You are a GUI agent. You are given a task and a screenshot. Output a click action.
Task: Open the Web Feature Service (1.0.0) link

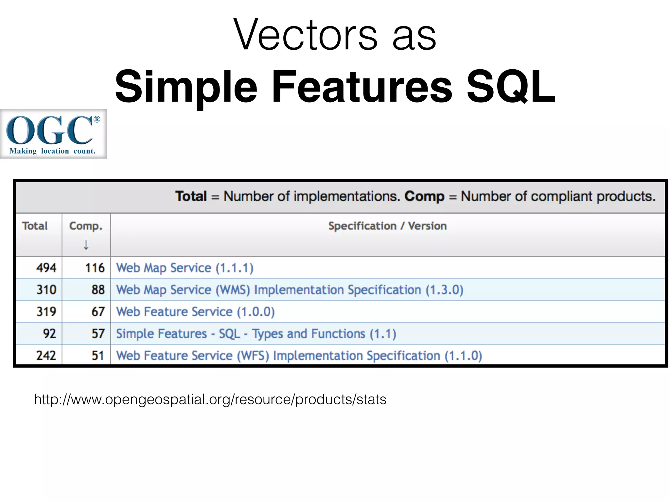click(195, 312)
